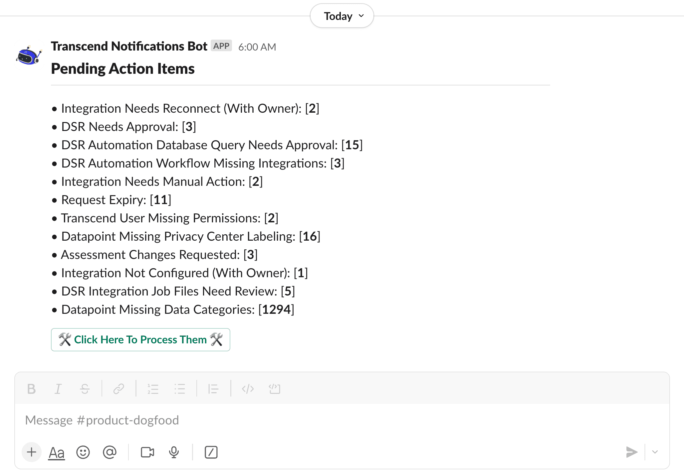Select the italic formatting icon
This screenshot has height=474, width=684.
[x=58, y=388]
